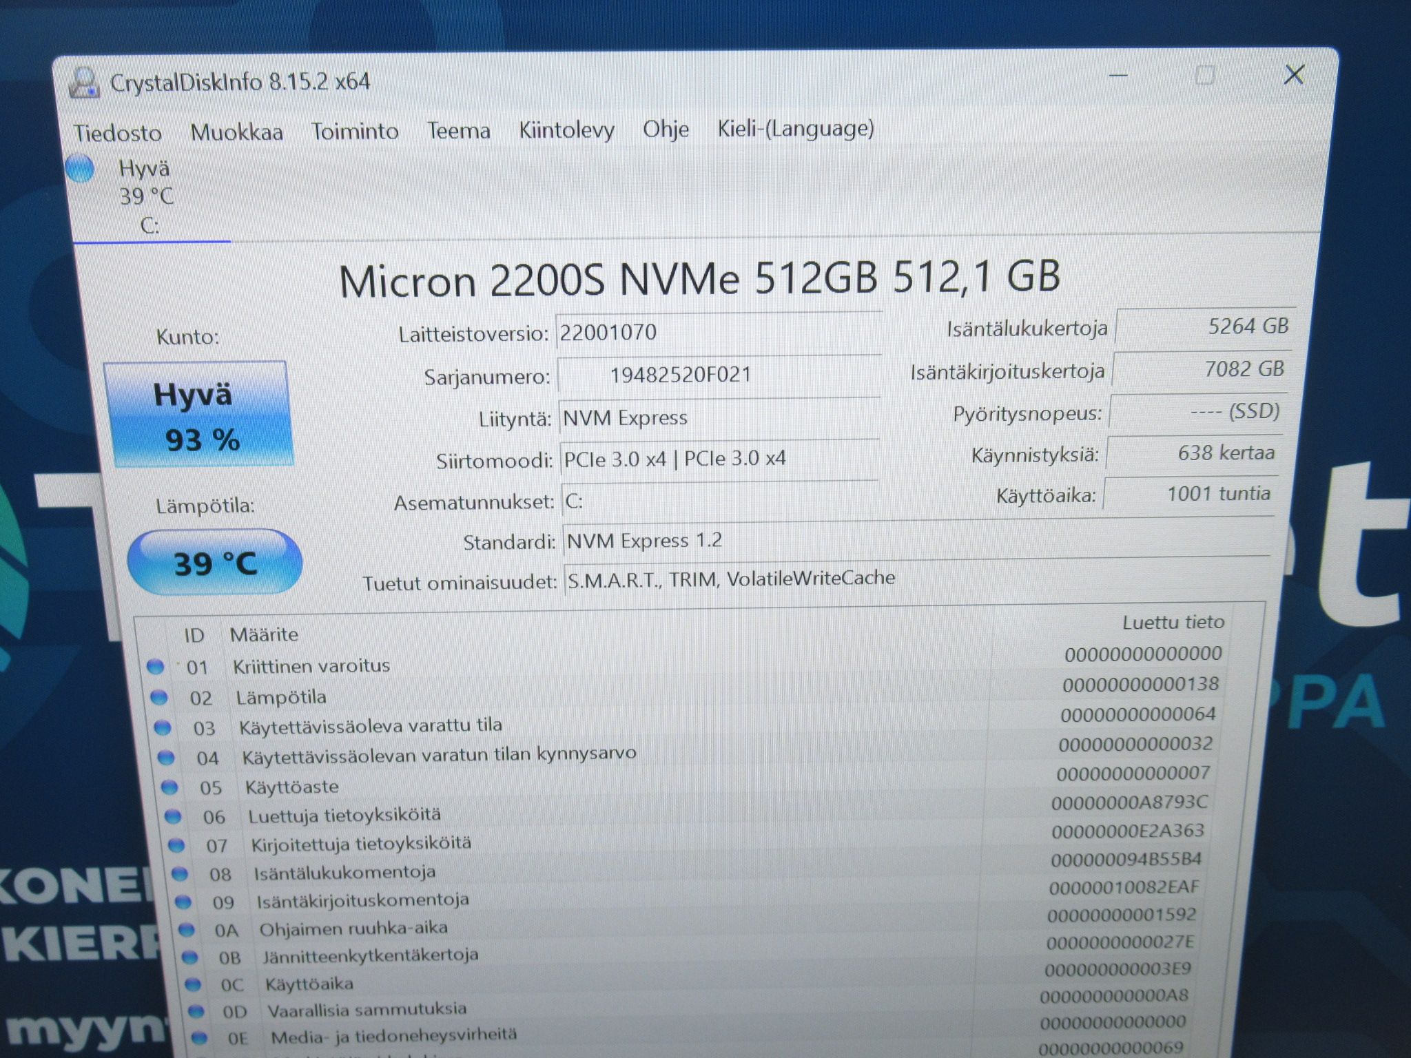Image resolution: width=1411 pixels, height=1058 pixels.
Task: Click the Laitteistoversio firmware field
Action: [719, 333]
